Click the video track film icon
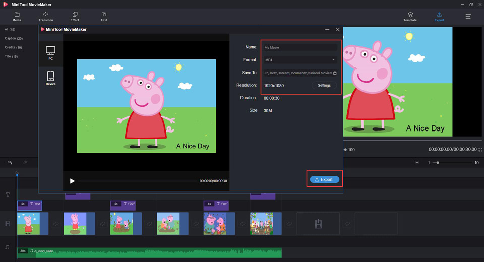The width and height of the screenshot is (484, 262). tap(8, 223)
